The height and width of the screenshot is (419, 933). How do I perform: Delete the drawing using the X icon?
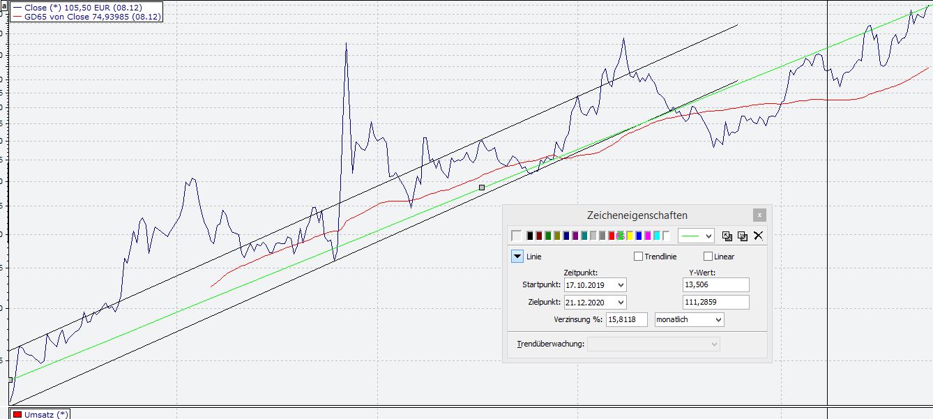tap(758, 236)
